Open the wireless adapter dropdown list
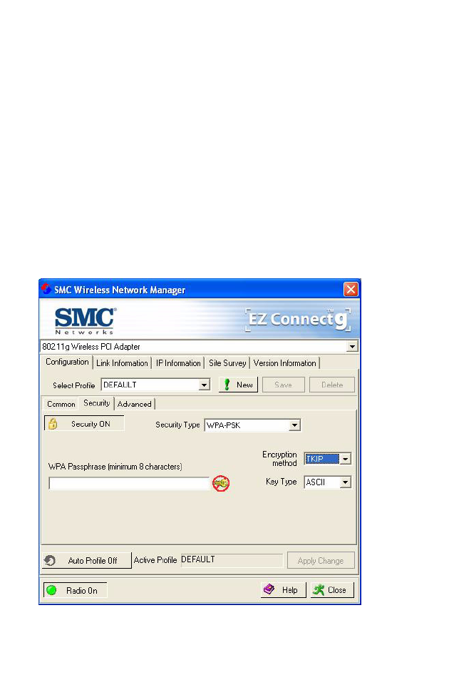 [x=352, y=347]
